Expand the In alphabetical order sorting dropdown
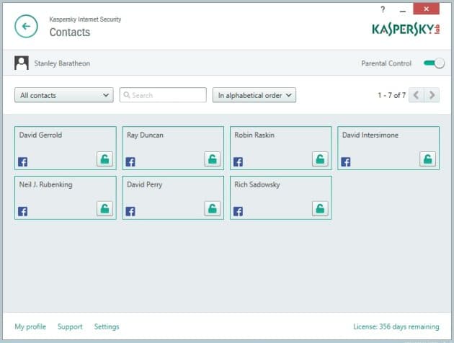454x343 pixels. point(254,95)
